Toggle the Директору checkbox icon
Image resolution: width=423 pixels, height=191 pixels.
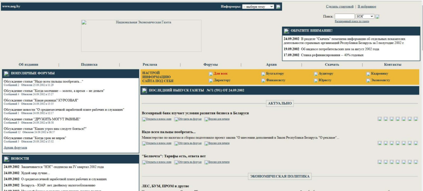click(211, 80)
